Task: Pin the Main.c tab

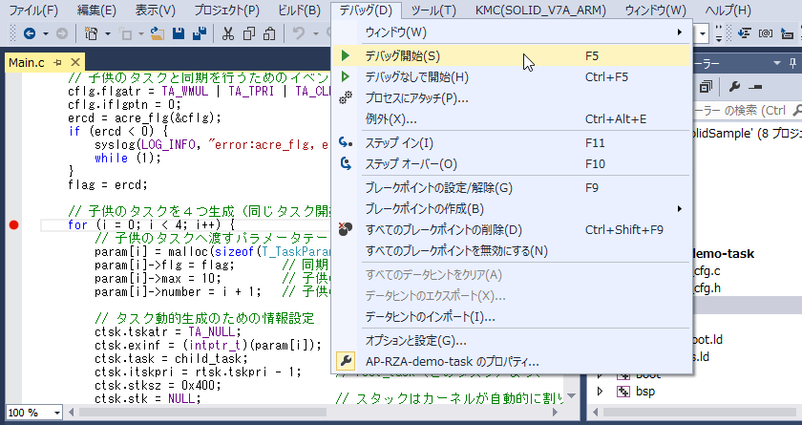Action: pos(55,63)
